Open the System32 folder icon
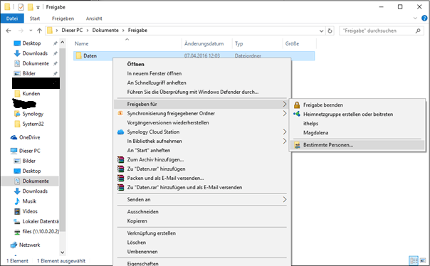This screenshot has height=266, width=430. click(17, 124)
